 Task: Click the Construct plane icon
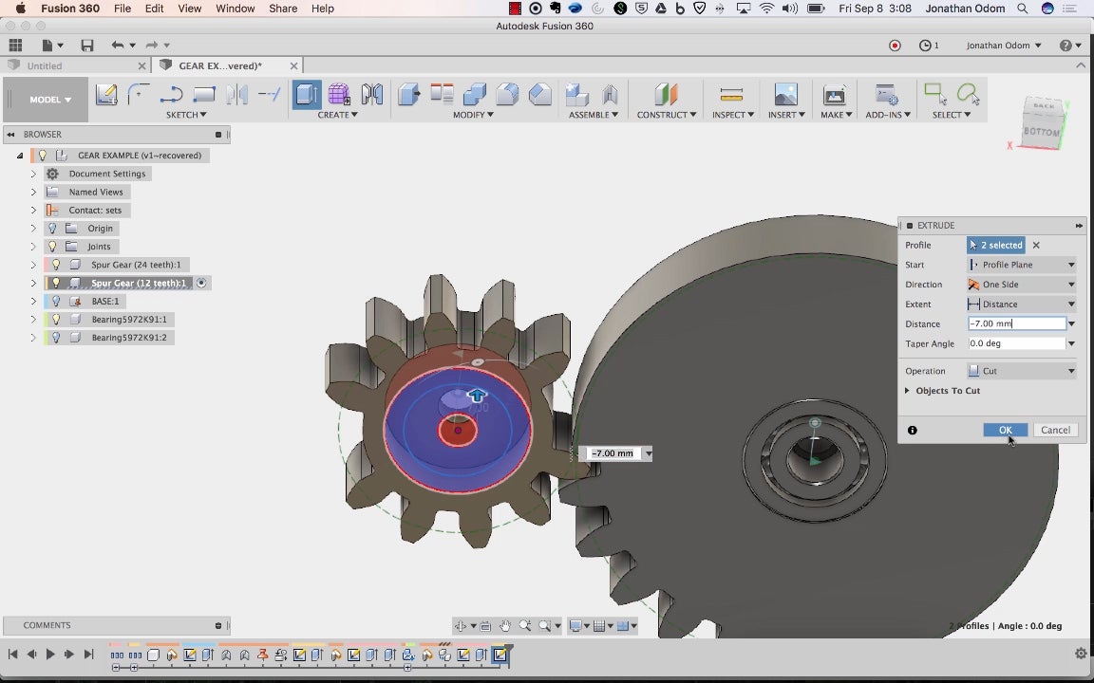[666, 95]
